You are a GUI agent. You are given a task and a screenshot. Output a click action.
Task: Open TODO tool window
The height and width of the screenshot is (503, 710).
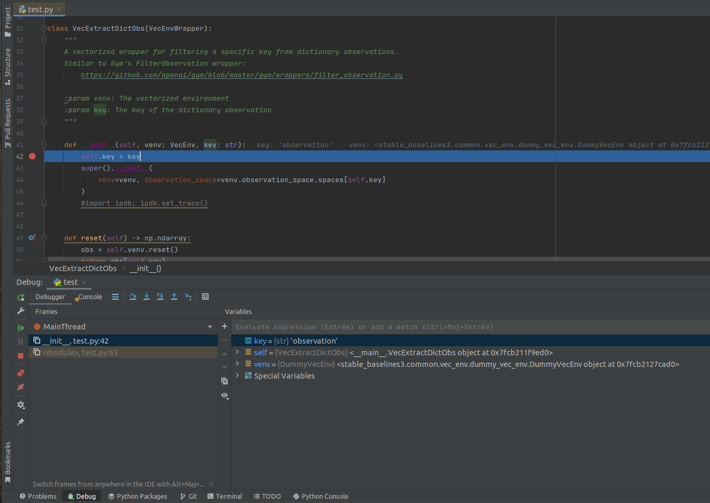(267, 496)
